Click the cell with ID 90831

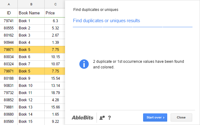[x=8, y=86]
